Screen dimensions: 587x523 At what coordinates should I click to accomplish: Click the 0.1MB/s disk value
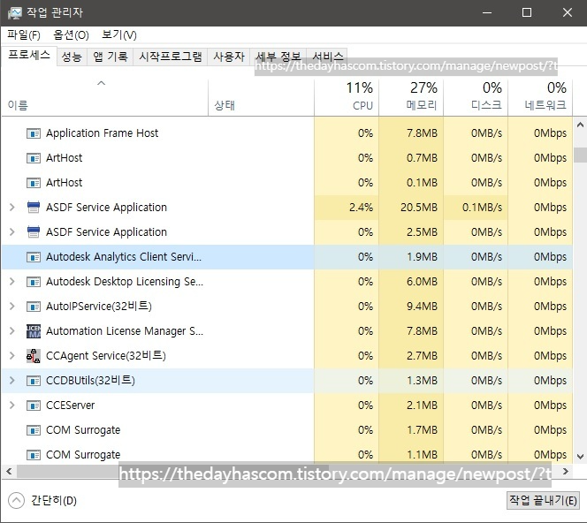(482, 208)
